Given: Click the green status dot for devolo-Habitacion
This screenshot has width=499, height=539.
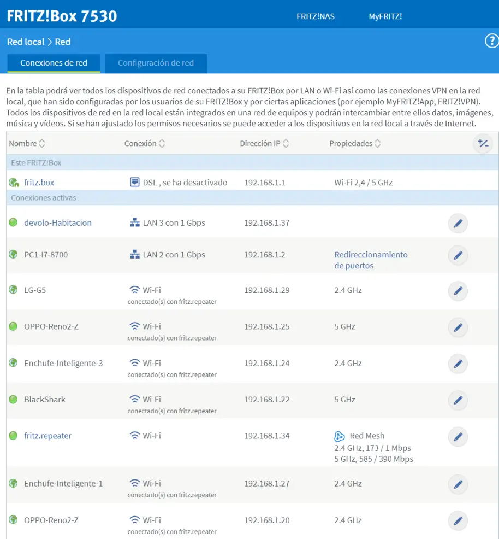Looking at the screenshot, I should tap(13, 222).
